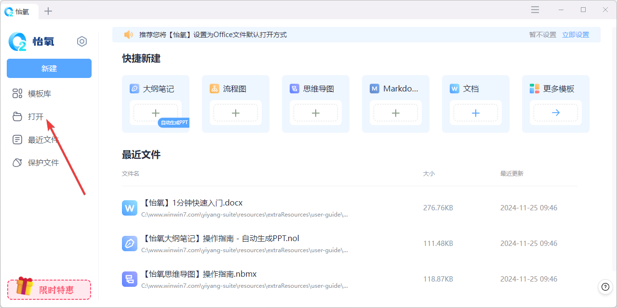Open a new tab with the plus button

coord(48,11)
